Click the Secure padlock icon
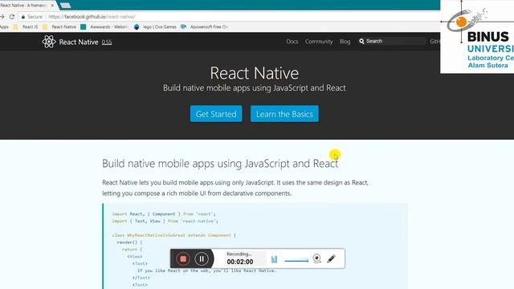514x289 pixels. 23,17
